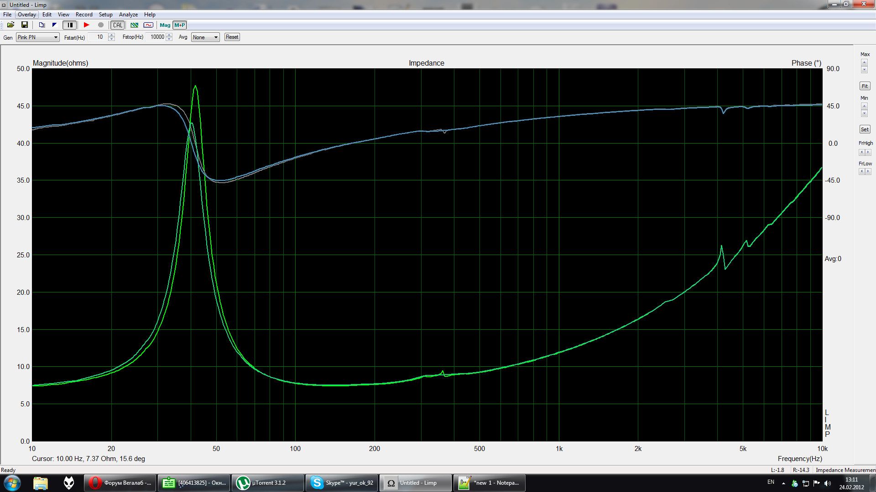876x492 pixels.
Task: Open file with the folder icon
Action: (x=10, y=25)
